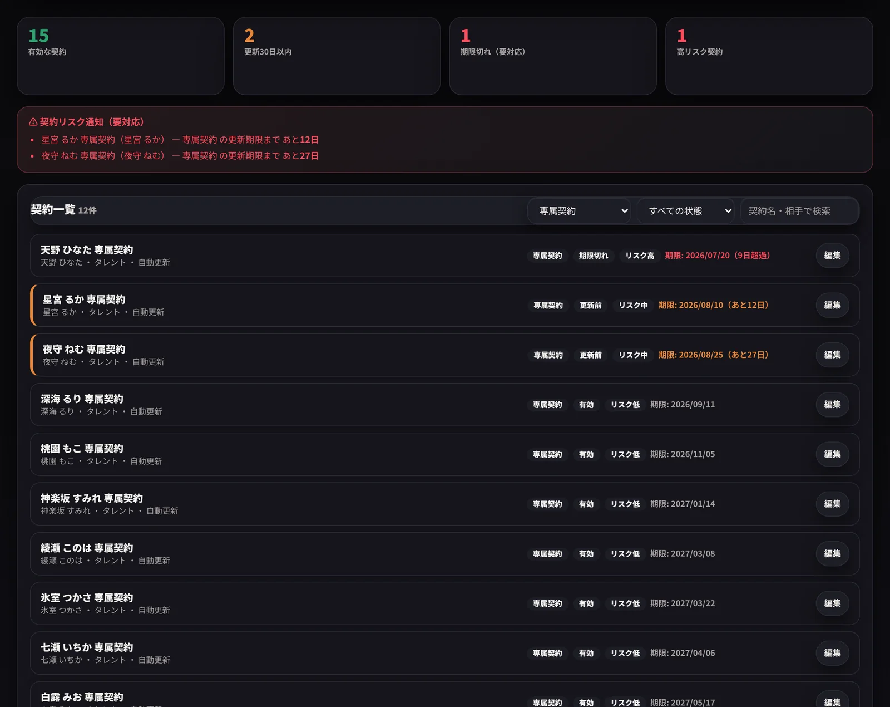The width and height of the screenshot is (890, 707).
Task: Select the 夜守 ねむ alert line, あと27日
Action: [180, 156]
